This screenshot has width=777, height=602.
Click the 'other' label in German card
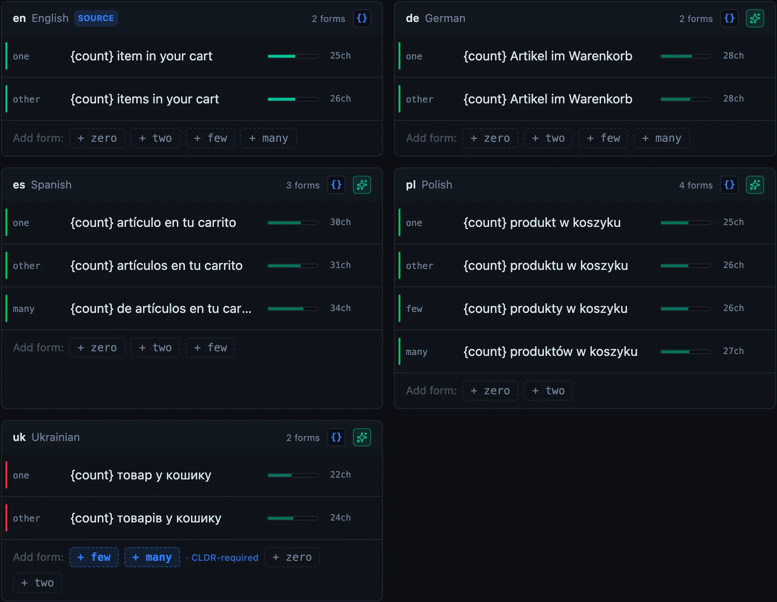tap(420, 99)
